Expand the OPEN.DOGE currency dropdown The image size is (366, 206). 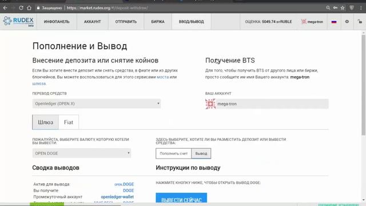click(82, 153)
